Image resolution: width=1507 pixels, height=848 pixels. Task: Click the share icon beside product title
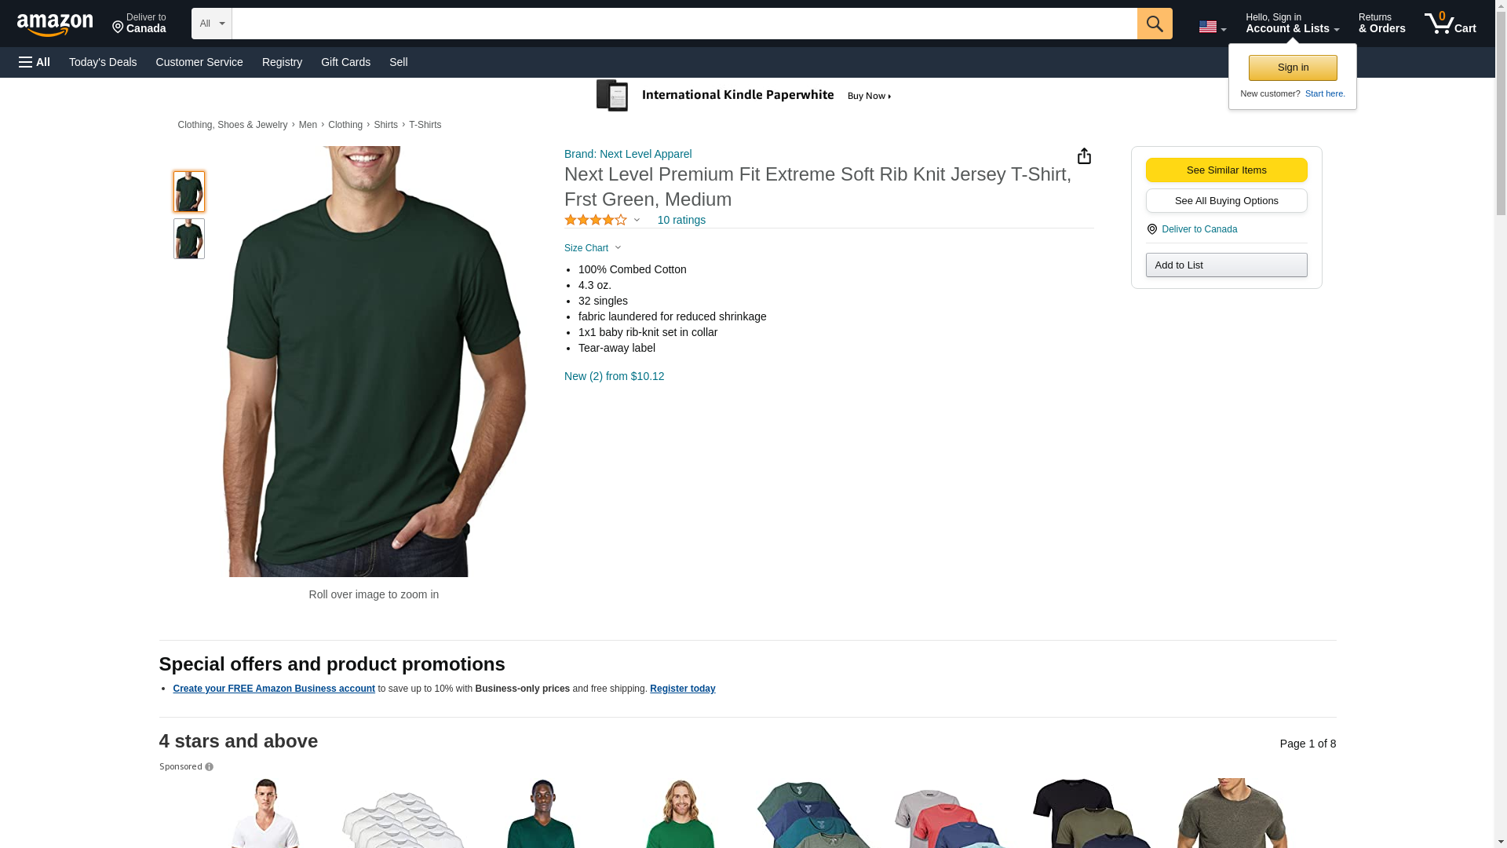[1084, 156]
